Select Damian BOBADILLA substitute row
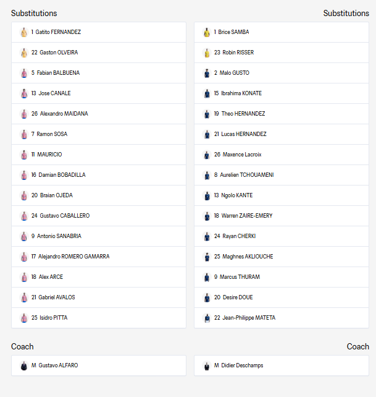The height and width of the screenshot is (397, 376). [99, 175]
